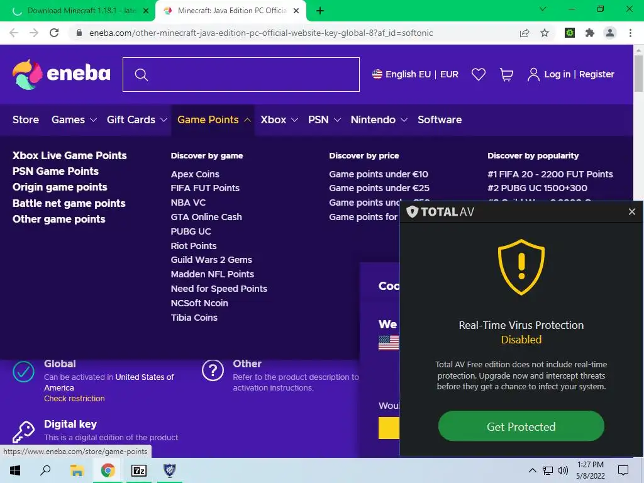This screenshot has width=644, height=483.
Task: Click the eneba logo
Action: [61, 74]
